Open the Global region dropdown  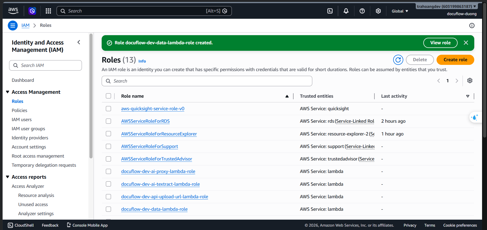click(400, 11)
